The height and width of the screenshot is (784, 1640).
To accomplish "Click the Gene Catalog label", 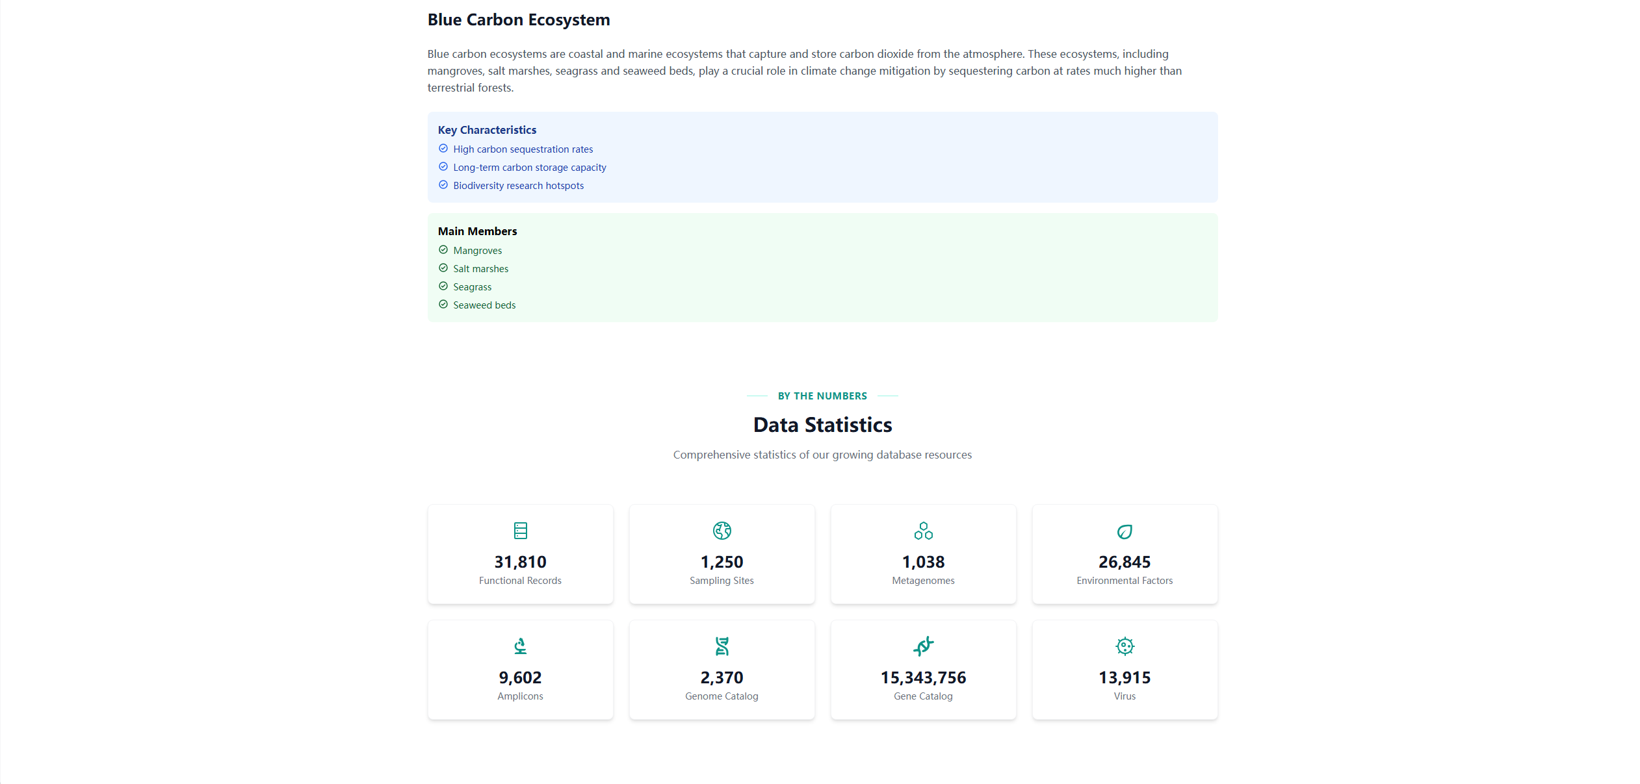I will pos(923,696).
